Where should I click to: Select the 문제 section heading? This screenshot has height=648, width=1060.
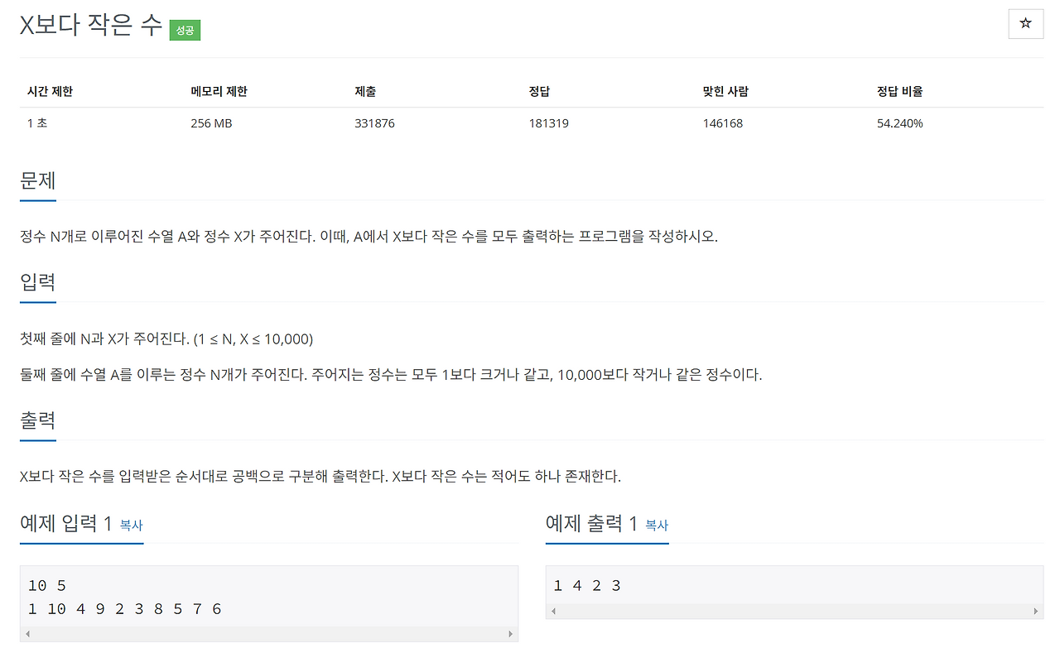(x=37, y=180)
